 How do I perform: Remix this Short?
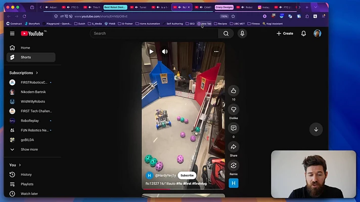(x=234, y=166)
